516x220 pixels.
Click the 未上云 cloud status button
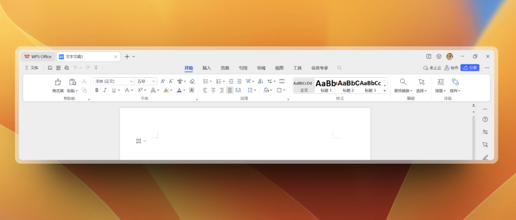[x=432, y=68]
